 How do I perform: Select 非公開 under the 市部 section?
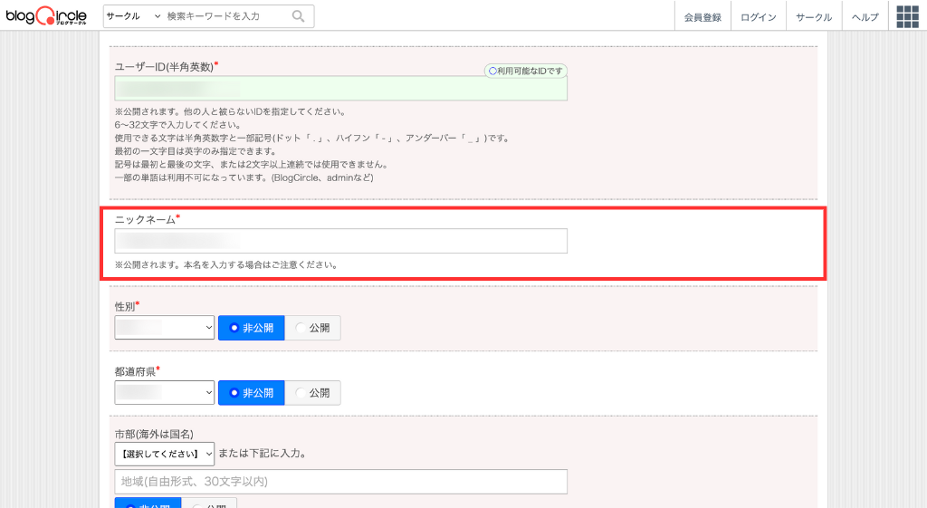tap(148, 503)
